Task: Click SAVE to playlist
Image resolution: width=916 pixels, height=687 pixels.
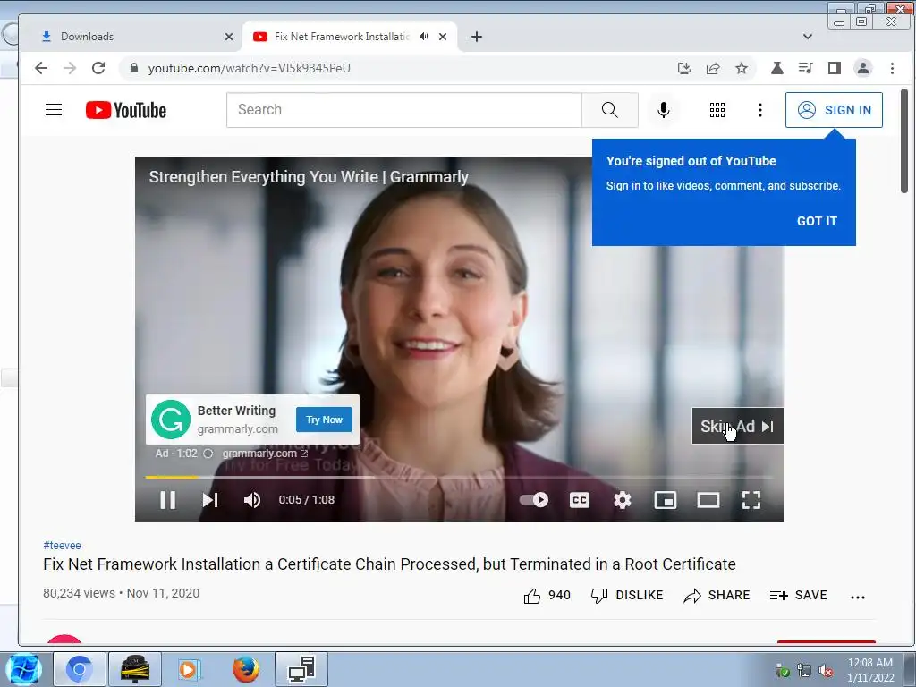Action: click(799, 595)
